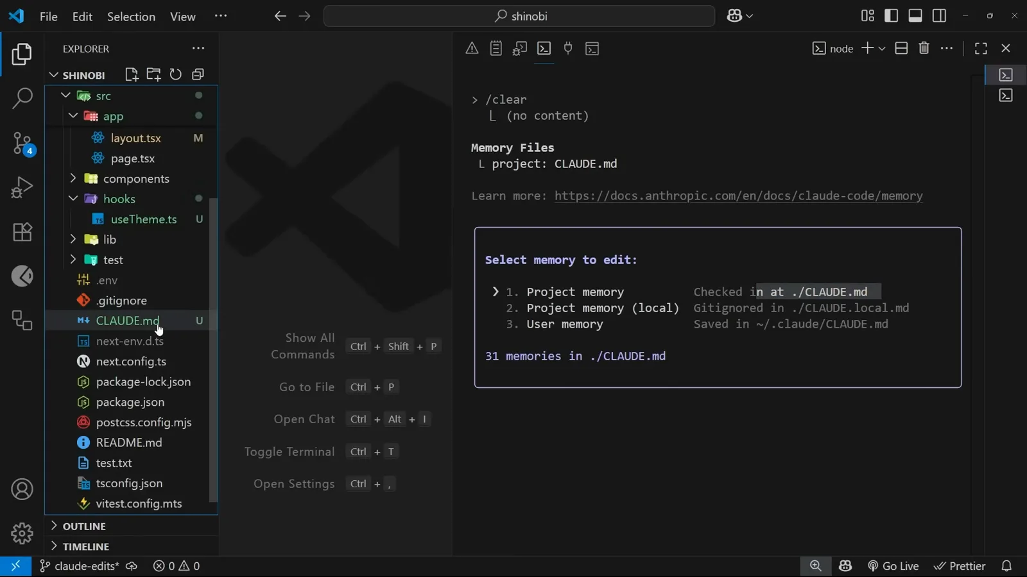Screen dimensions: 1027x577
Task: Toggle the secondary side bar
Action: coord(939,16)
